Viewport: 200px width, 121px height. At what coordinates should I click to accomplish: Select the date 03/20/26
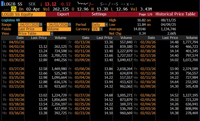[16, 95]
